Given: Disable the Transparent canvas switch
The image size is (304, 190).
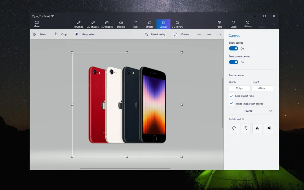Looking at the screenshot, I should 234,62.
